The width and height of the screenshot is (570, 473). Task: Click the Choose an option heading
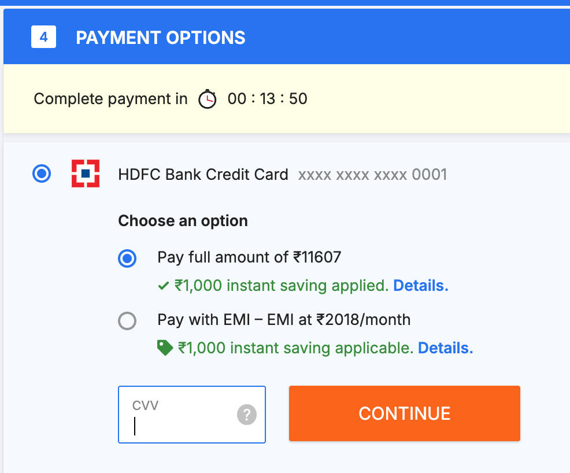tap(183, 221)
